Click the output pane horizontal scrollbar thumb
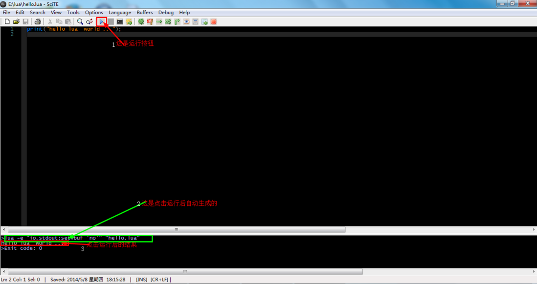Image resolution: width=537 pixels, height=284 pixels. click(x=185, y=272)
